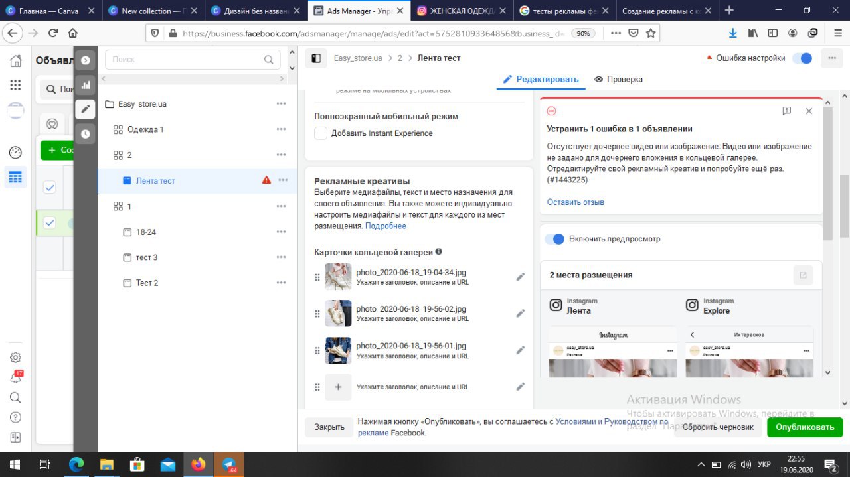Switch to Редактировать tab
Screen dimensions: 850x477
(x=541, y=79)
